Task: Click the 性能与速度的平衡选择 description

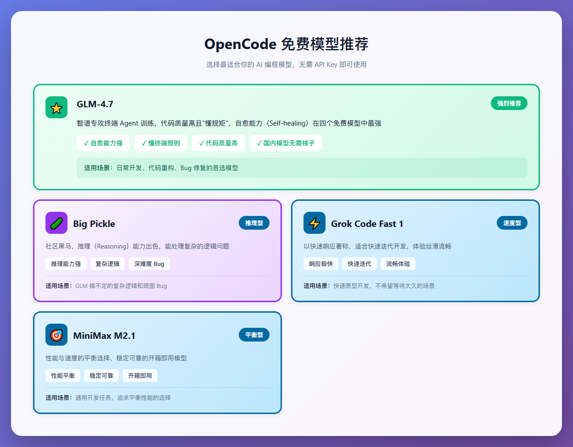Action: (116, 358)
